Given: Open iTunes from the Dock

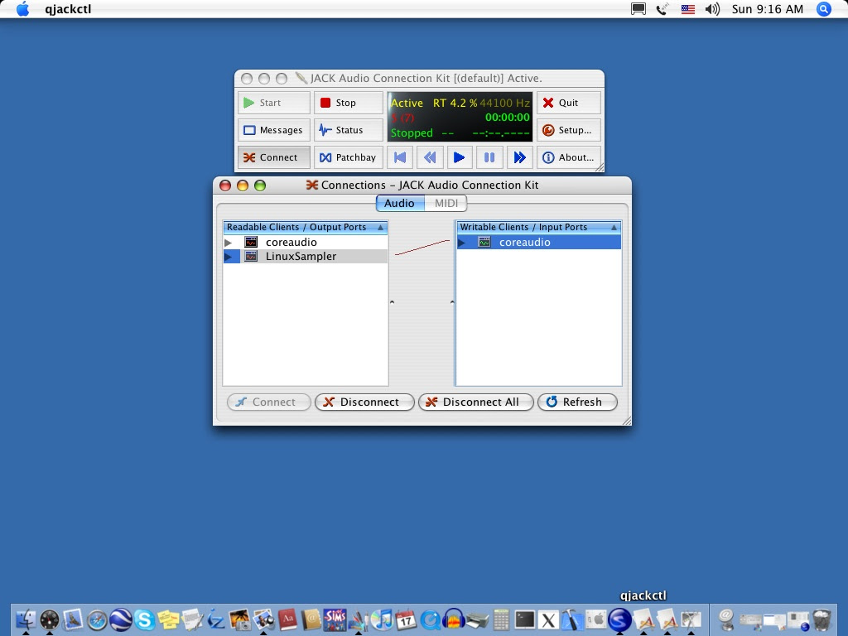Looking at the screenshot, I should pos(383,619).
